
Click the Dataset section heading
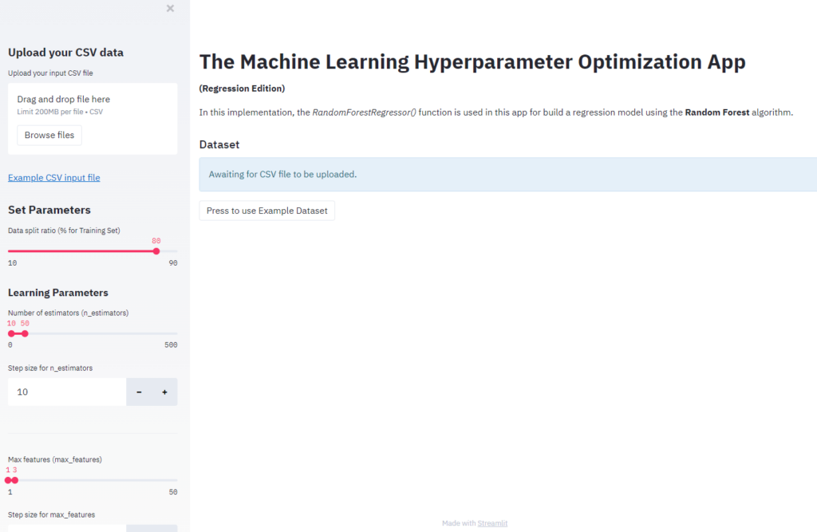pyautogui.click(x=219, y=145)
